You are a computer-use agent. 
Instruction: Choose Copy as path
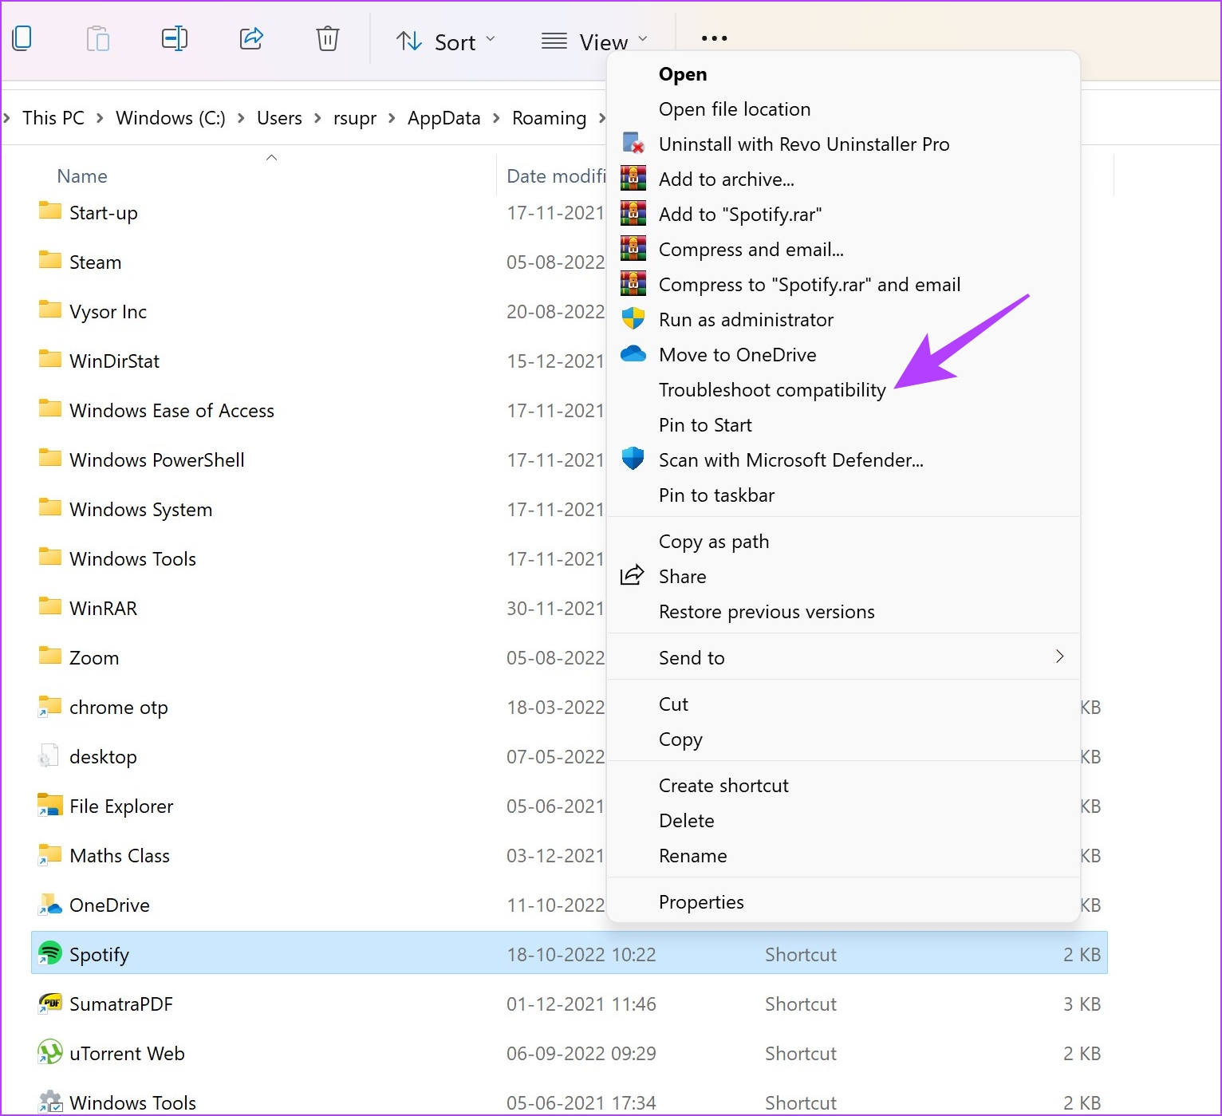coord(843,542)
